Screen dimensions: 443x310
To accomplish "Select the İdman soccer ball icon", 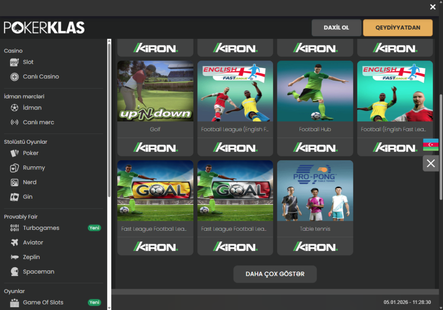I will [15, 108].
